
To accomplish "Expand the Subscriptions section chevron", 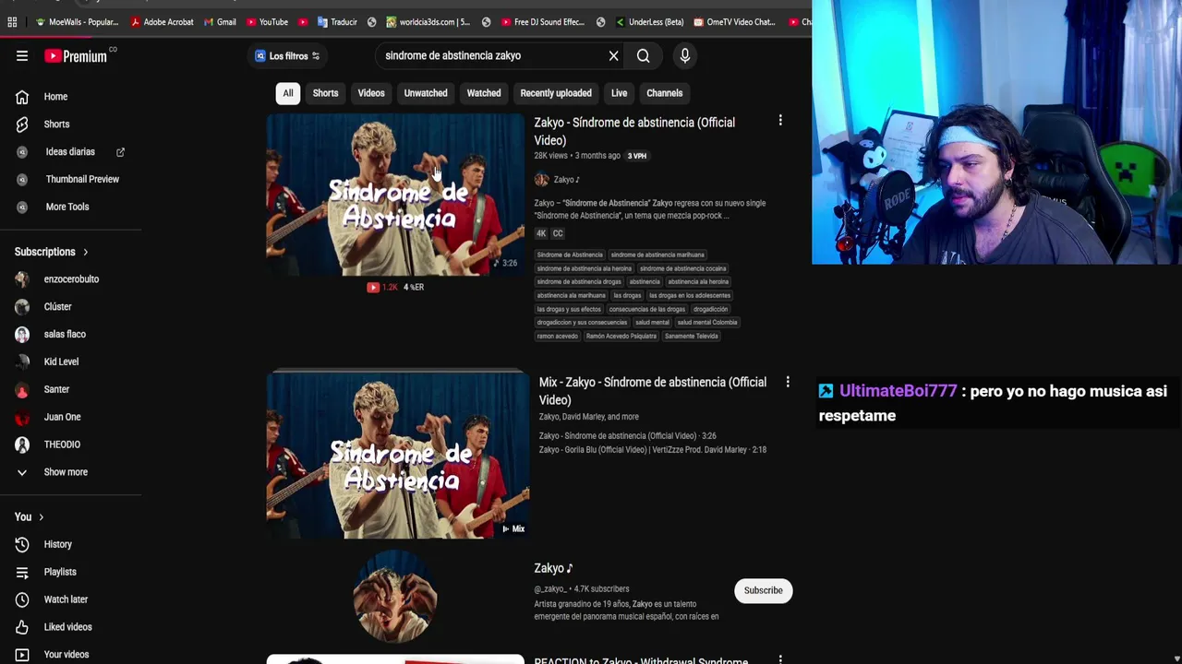I will click(x=85, y=252).
